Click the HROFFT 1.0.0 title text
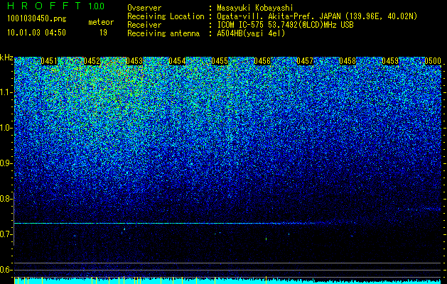 pos(56,6)
